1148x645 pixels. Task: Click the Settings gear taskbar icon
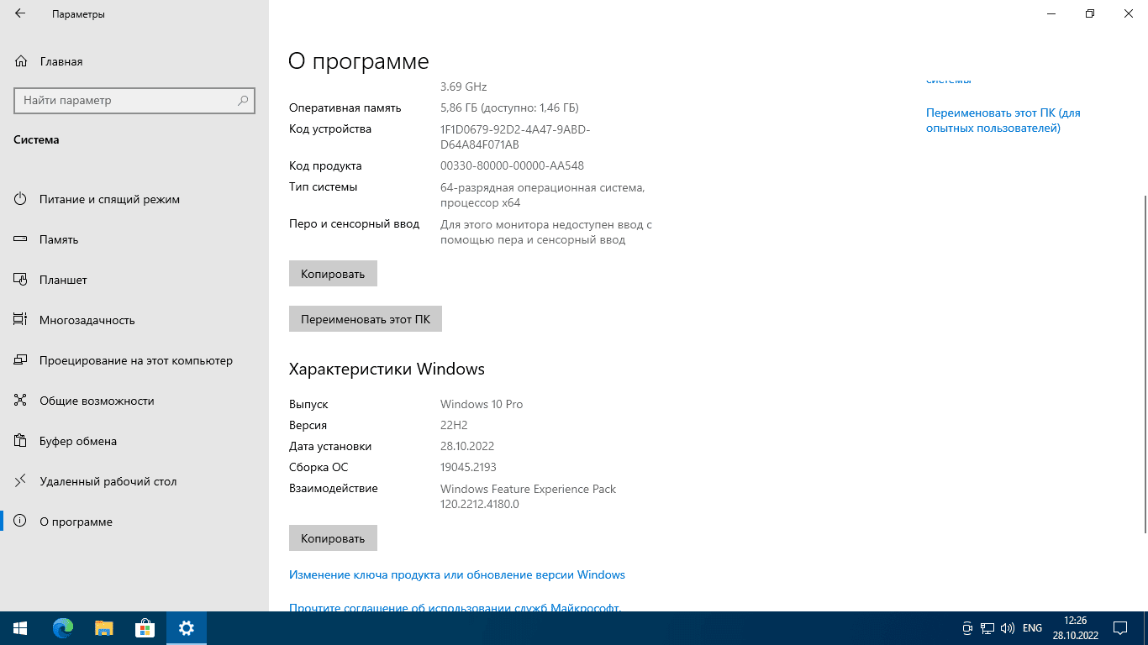coord(187,628)
